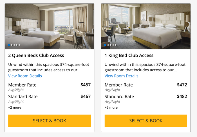The width and height of the screenshot is (197, 137).
Task: Select third carousel dot on Queen Beds photo
Action: point(14,45)
